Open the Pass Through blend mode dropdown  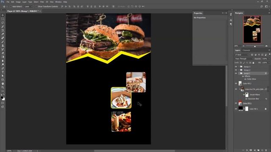pos(244,59)
